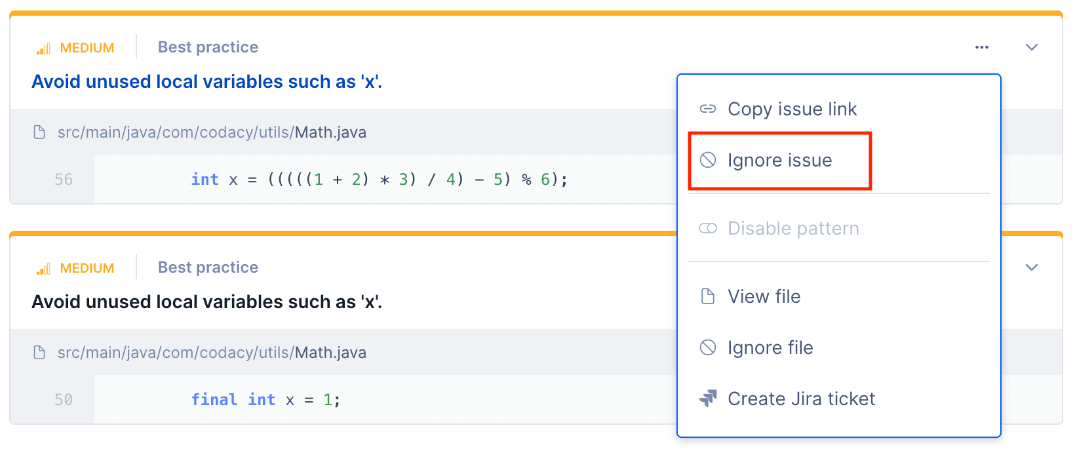Click the file icon before the first Math.java path
The image size is (1075, 451).
(39, 132)
